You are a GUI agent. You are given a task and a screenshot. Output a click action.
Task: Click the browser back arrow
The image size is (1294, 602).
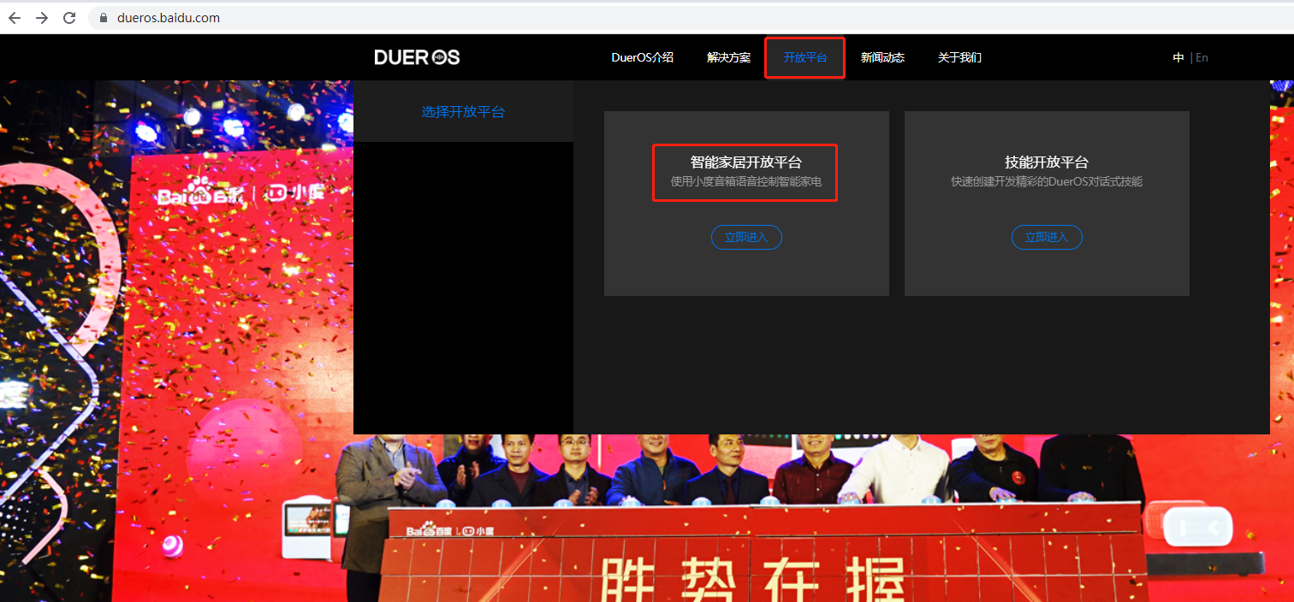15,17
